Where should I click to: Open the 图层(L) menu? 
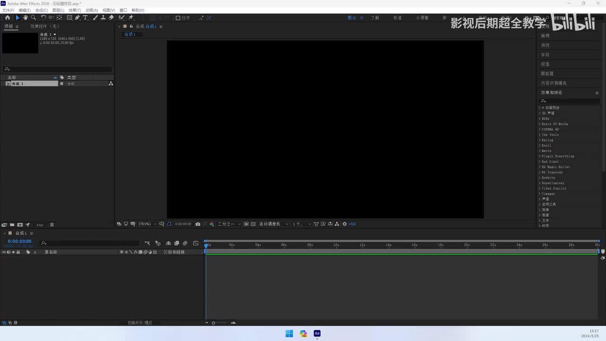pos(58,10)
